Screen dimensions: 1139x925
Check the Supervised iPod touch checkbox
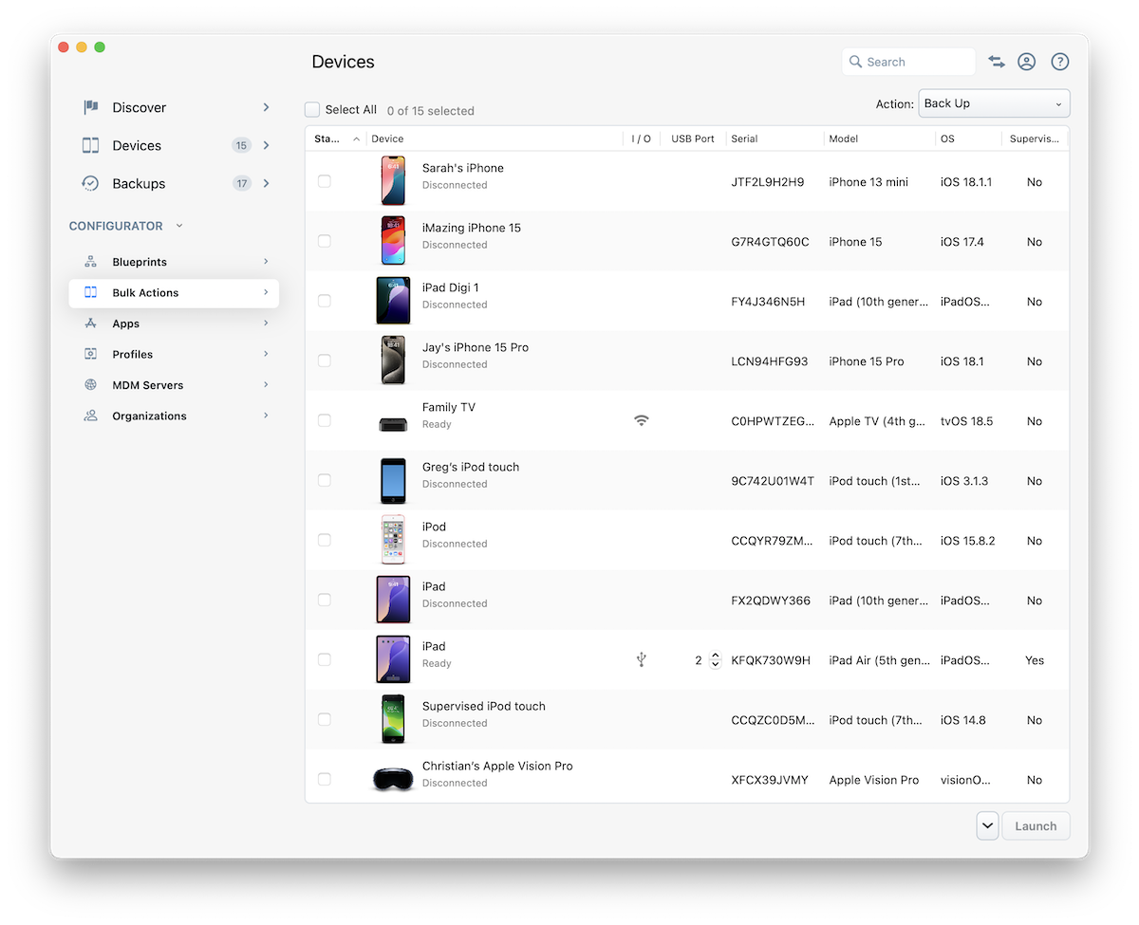click(x=325, y=719)
